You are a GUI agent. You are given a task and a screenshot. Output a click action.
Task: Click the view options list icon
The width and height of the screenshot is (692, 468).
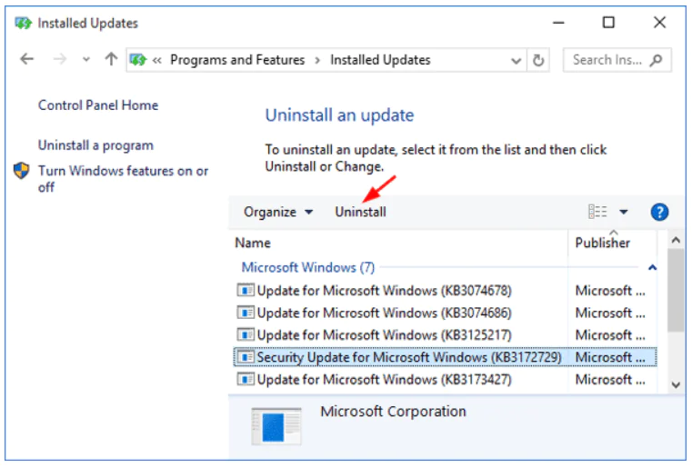pos(597,212)
